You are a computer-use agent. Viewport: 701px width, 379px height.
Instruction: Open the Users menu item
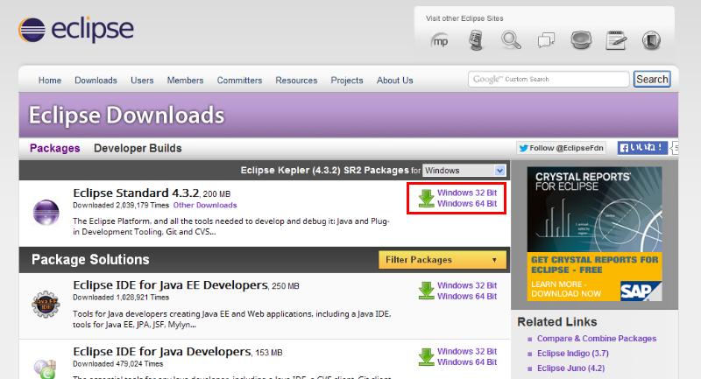[142, 81]
